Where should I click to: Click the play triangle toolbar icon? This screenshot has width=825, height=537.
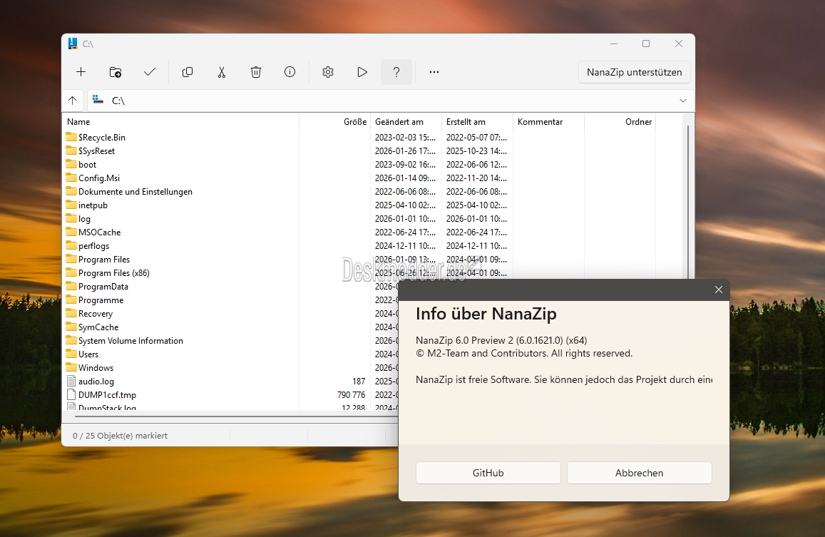(362, 72)
